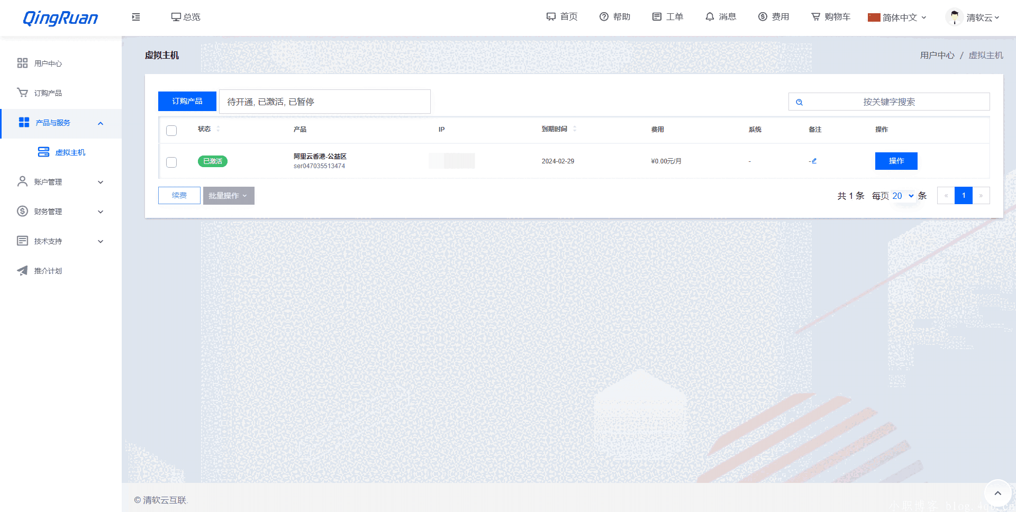Edit the remark with pencil icon

(x=814, y=161)
